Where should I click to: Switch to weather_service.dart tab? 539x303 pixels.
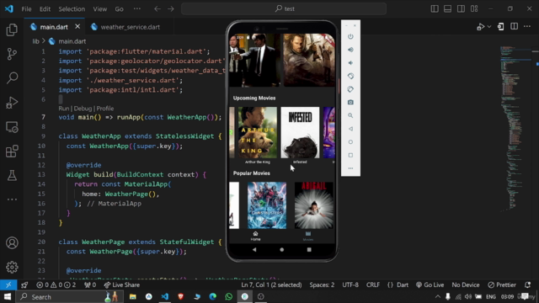[x=130, y=27]
